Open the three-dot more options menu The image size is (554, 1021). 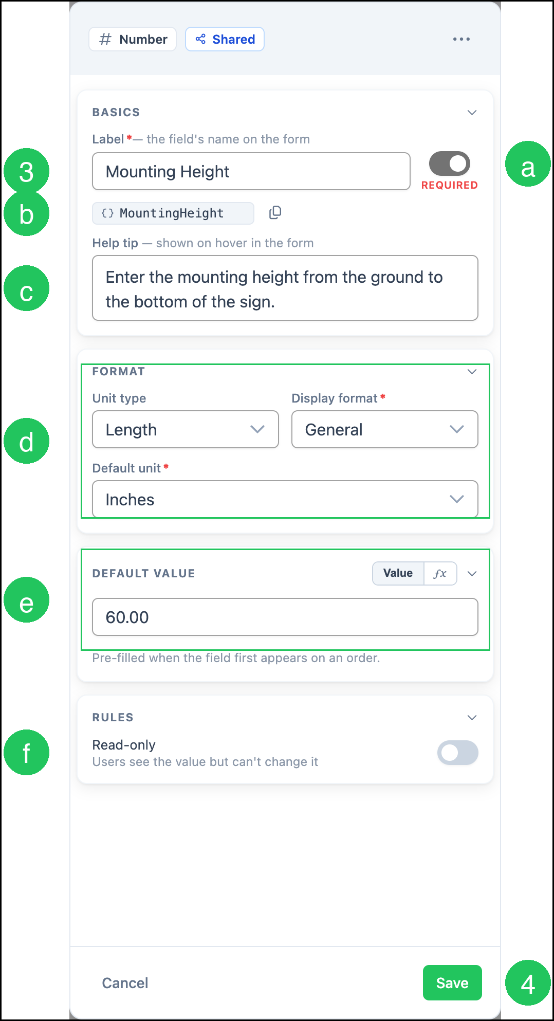point(461,39)
